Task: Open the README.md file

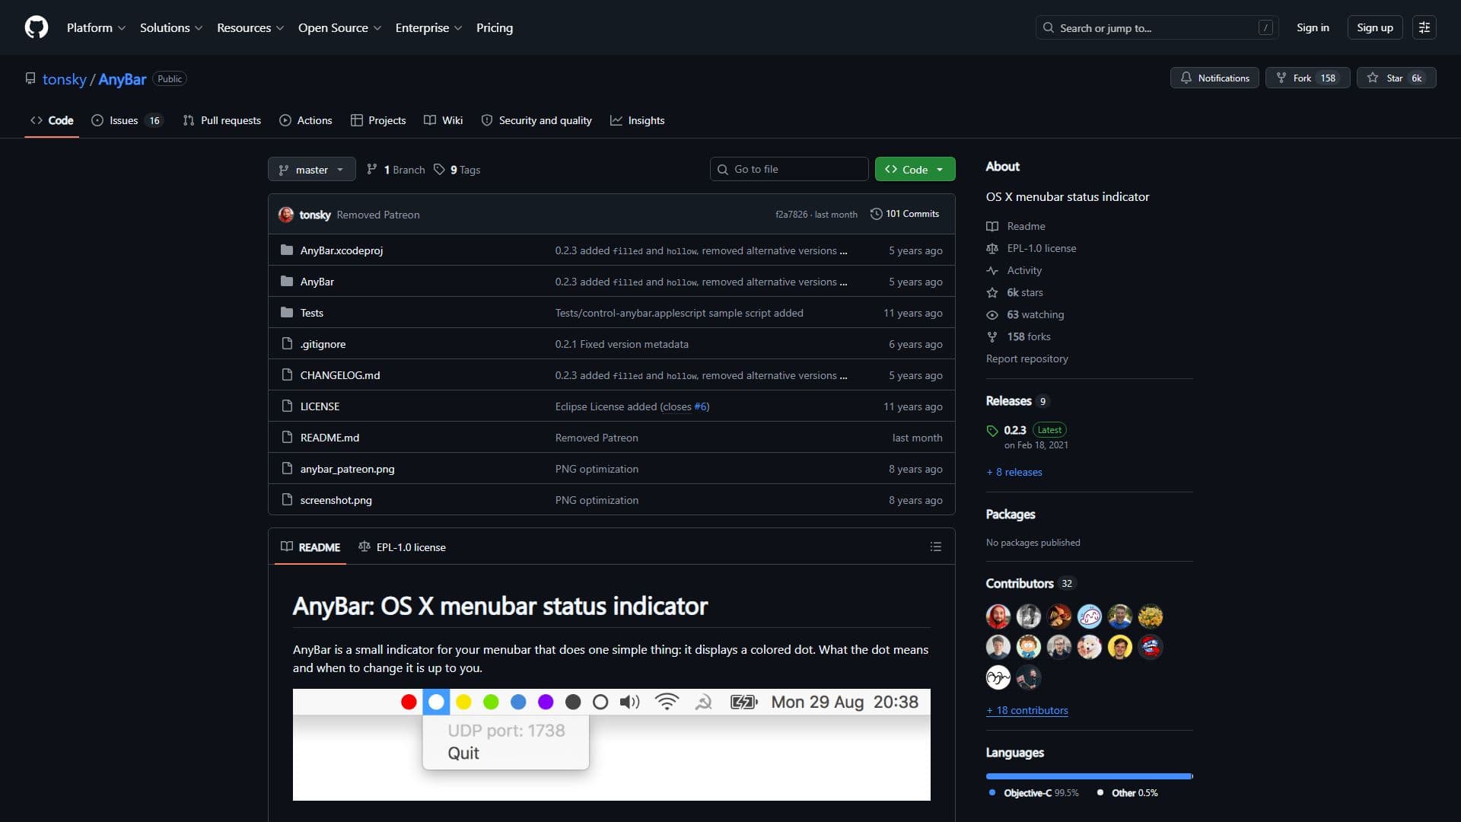Action: [x=329, y=438]
